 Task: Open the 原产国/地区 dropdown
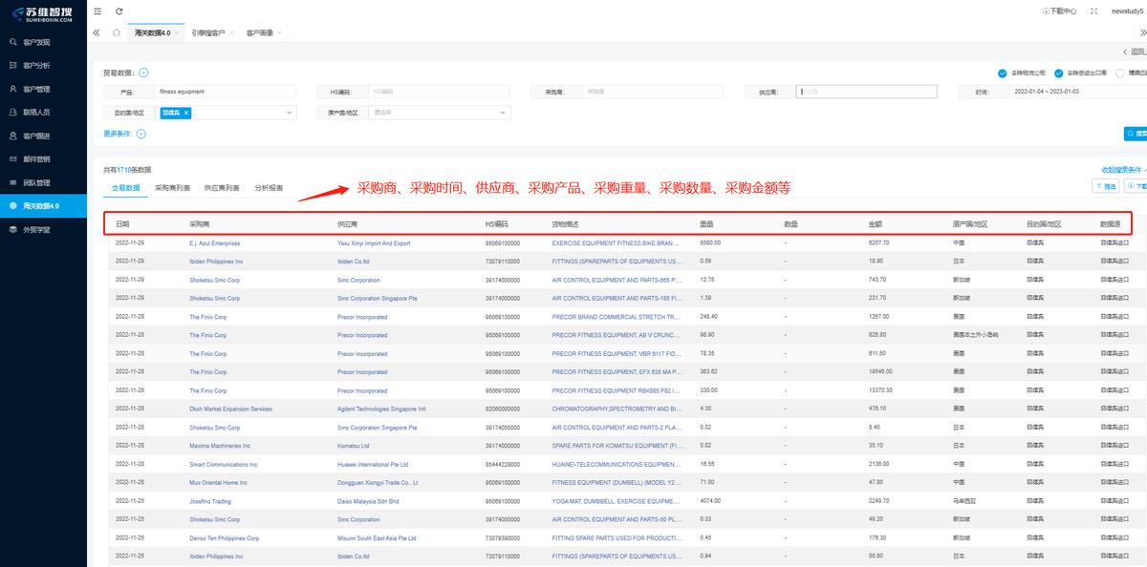(503, 113)
